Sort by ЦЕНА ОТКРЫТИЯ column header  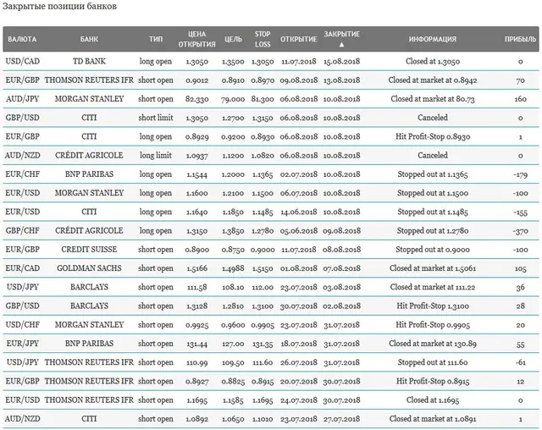coord(196,39)
